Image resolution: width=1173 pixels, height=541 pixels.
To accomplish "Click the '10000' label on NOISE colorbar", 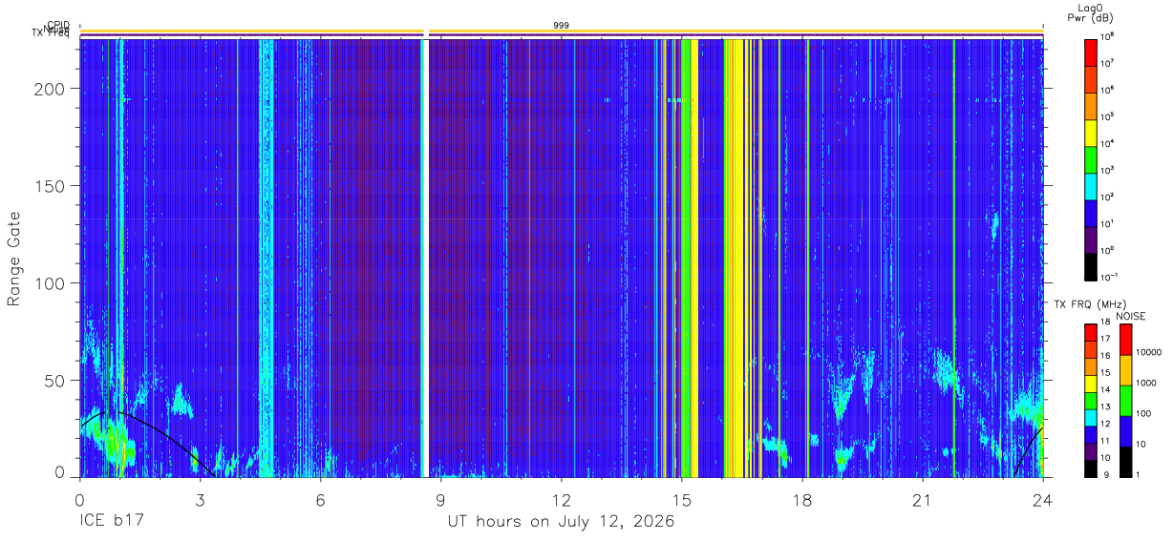I will point(1151,352).
